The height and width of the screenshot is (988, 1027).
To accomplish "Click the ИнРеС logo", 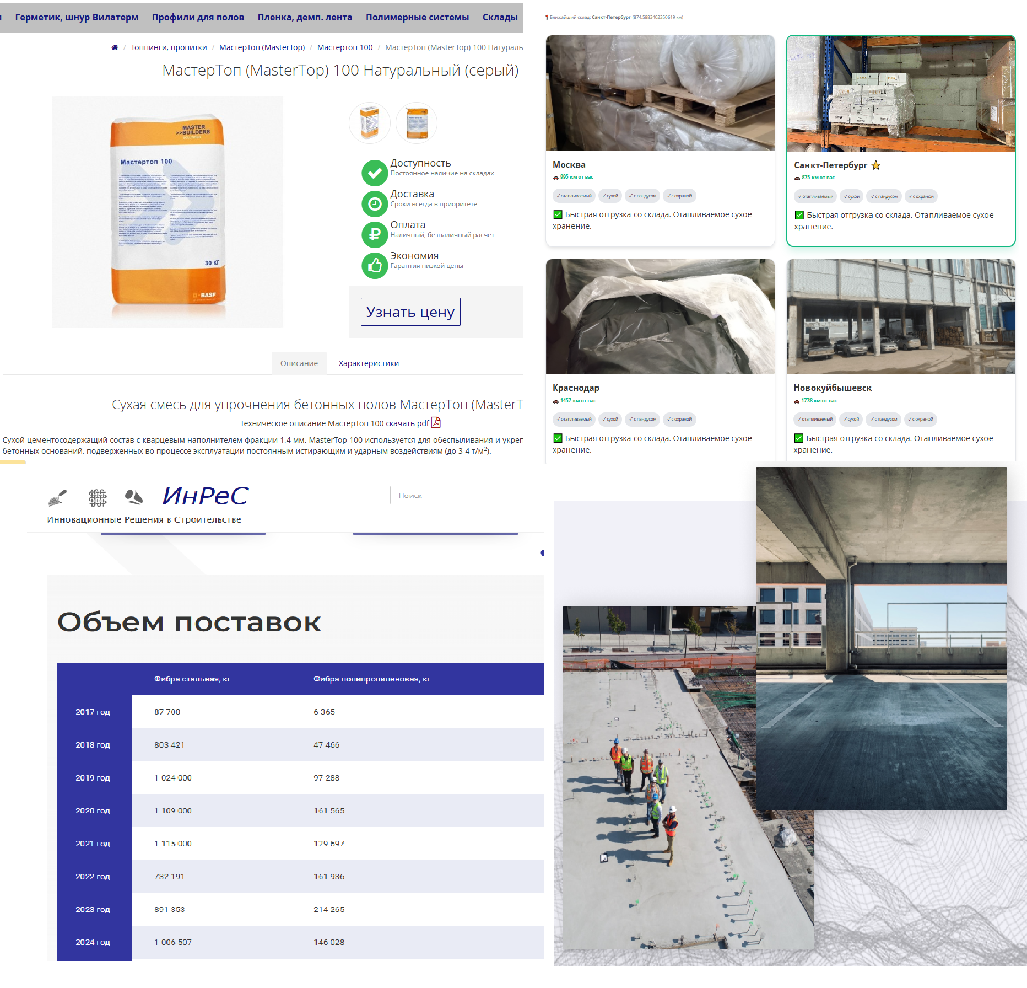I will (x=205, y=496).
